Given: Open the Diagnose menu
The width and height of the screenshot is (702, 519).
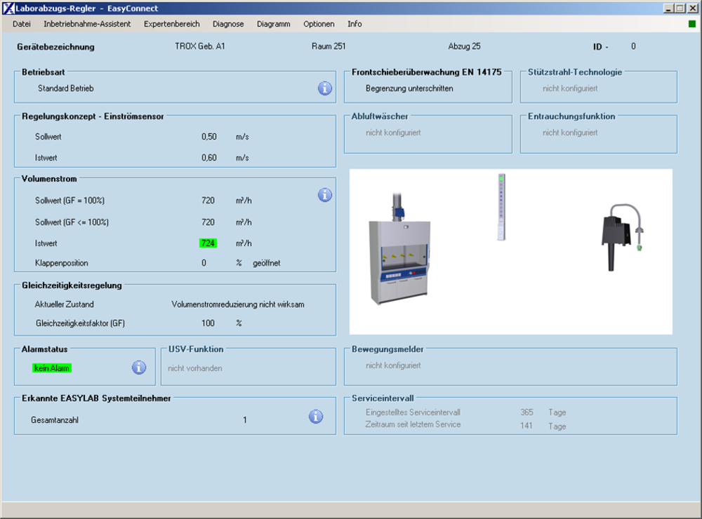Looking at the screenshot, I should point(228,24).
